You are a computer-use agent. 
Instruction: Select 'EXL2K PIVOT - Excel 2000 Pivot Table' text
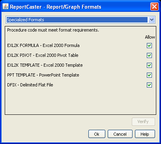(43, 55)
